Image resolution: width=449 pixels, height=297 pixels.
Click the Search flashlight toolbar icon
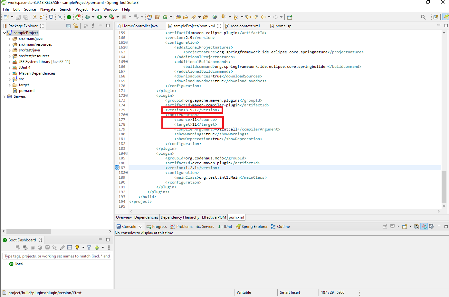click(x=194, y=17)
